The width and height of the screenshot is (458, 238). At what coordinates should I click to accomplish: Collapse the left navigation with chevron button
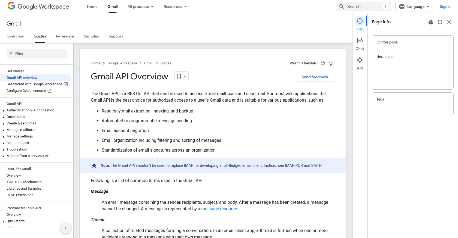click(66, 228)
